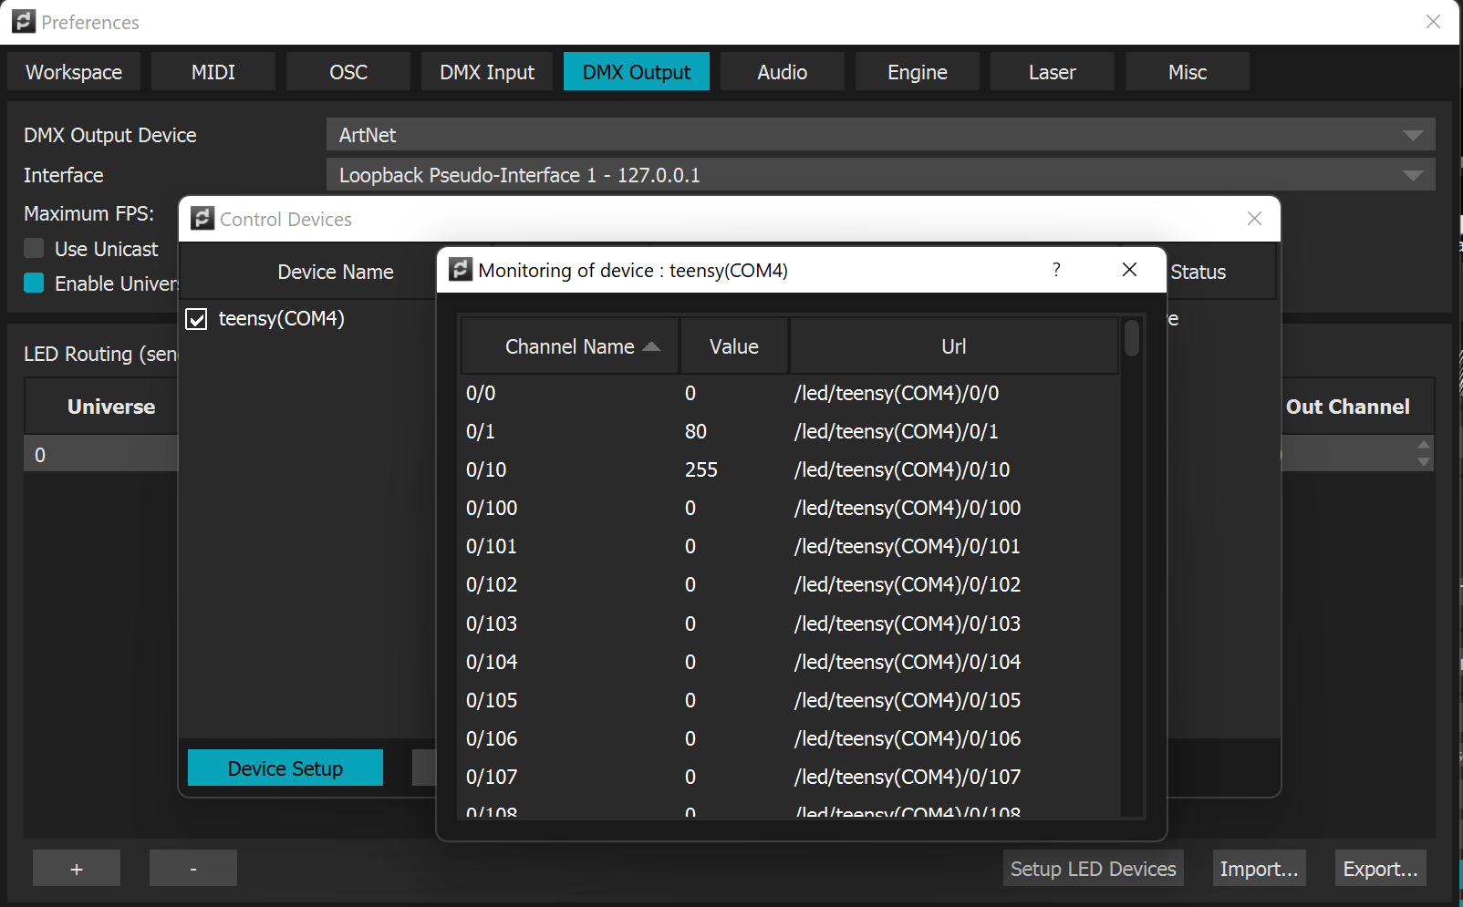The image size is (1463, 907).
Task: Close the Monitoring of device dialog
Action: (x=1129, y=270)
